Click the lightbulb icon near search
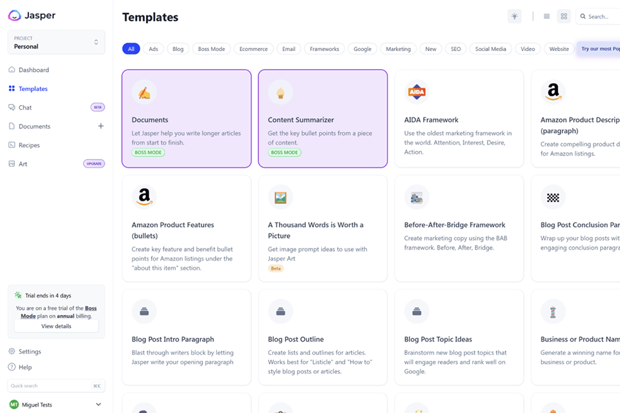620x413 pixels. coord(515,16)
